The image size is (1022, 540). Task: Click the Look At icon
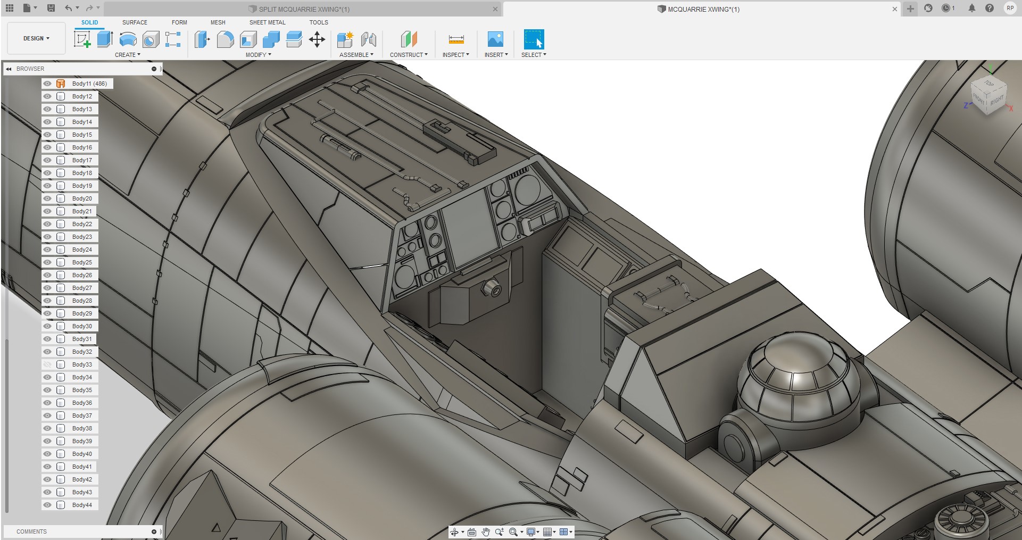[471, 532]
